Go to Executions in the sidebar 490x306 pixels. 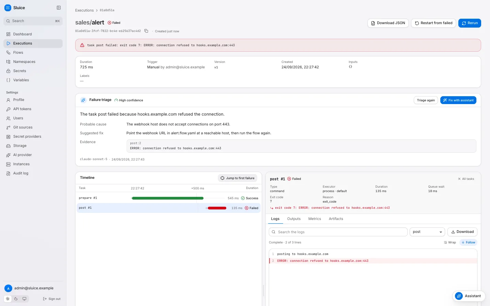pos(33,43)
